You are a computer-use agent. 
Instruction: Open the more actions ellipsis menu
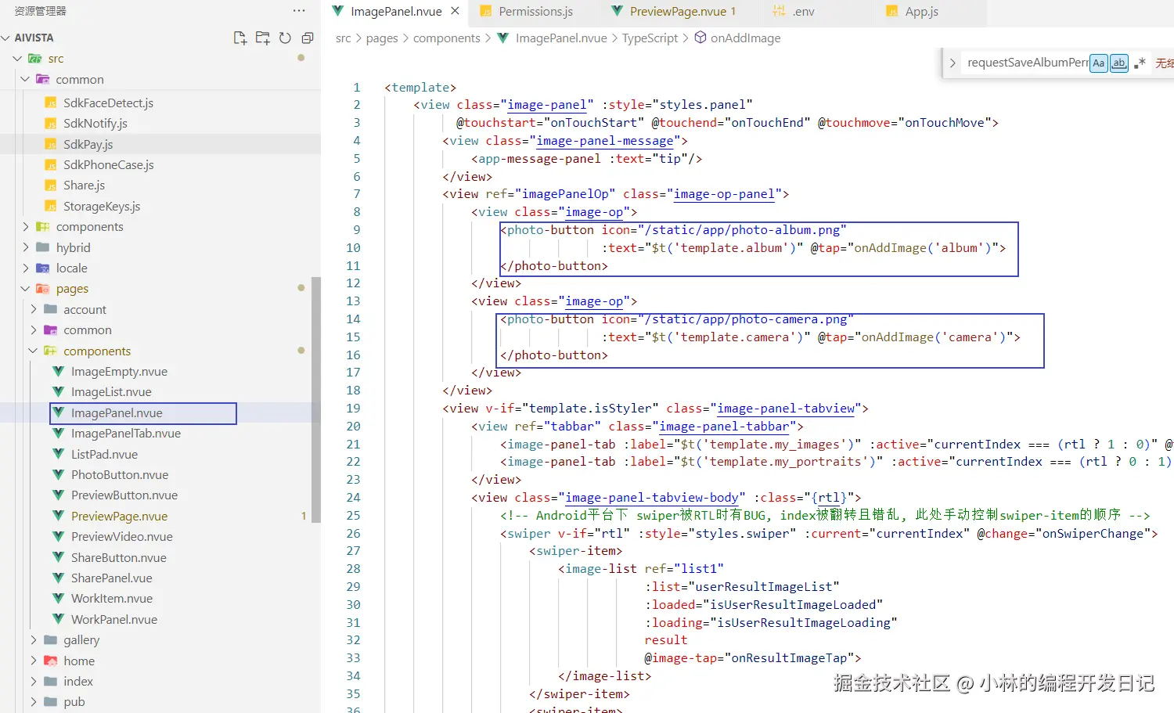(298, 10)
